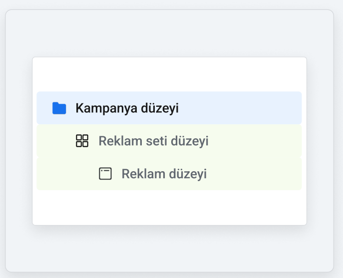Select the Reklam seti düzeyi row
The width and height of the screenshot is (343, 278).
pyautogui.click(x=169, y=141)
